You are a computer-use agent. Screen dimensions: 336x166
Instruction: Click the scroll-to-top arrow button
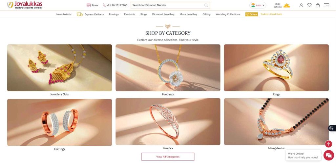coord(328,144)
